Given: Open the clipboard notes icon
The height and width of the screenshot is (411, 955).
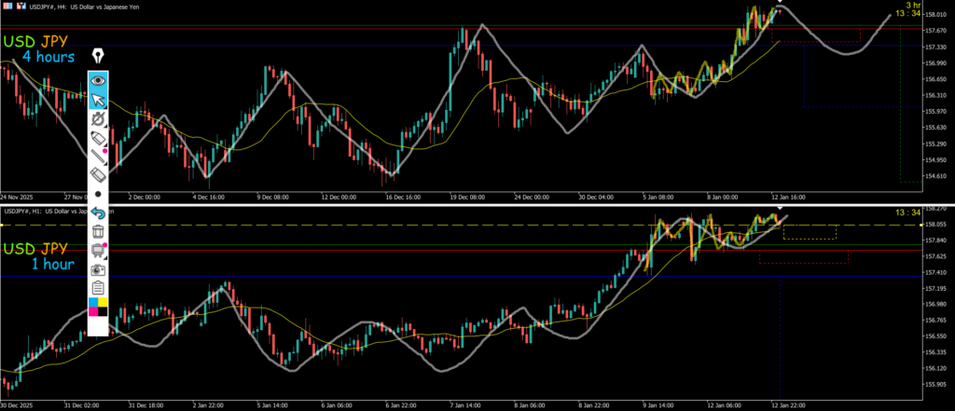Looking at the screenshot, I should [98, 287].
